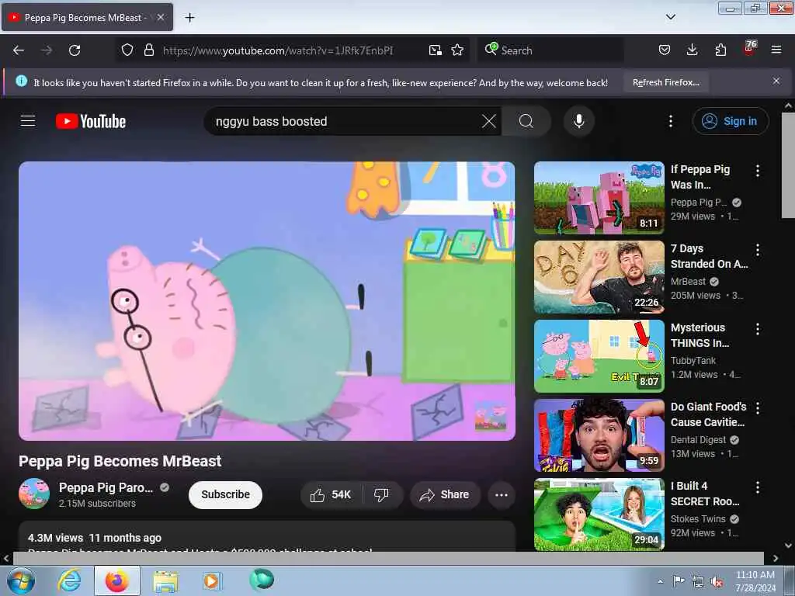Click the 'TubbyTank' channel name
The image size is (795, 596).
click(x=693, y=360)
